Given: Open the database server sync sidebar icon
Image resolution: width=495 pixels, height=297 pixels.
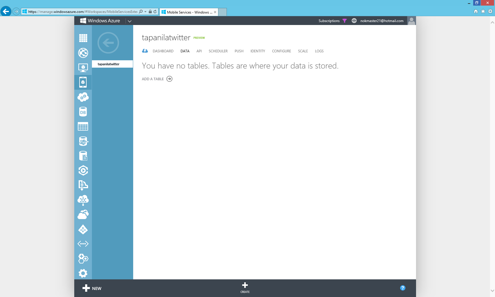Looking at the screenshot, I should pyautogui.click(x=83, y=141).
